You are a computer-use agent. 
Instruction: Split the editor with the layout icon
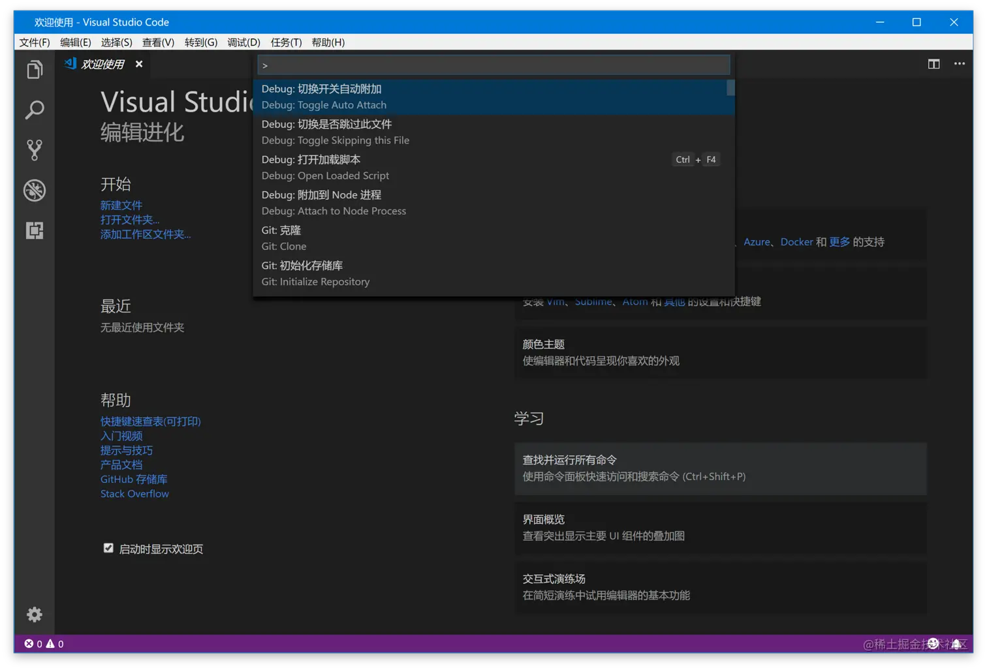coord(933,64)
